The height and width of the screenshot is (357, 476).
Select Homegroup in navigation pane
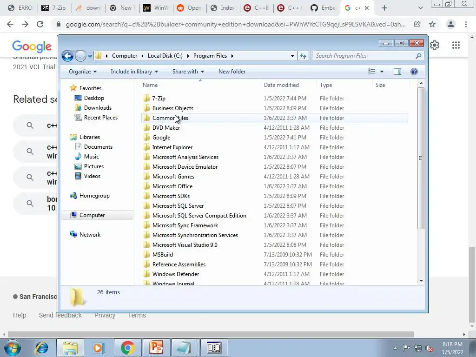point(94,196)
